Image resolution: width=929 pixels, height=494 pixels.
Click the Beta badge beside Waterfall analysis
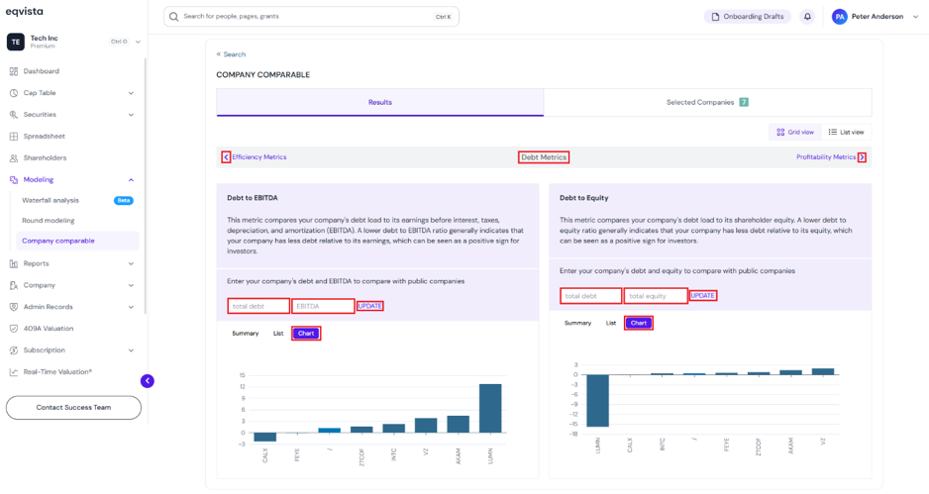point(123,200)
